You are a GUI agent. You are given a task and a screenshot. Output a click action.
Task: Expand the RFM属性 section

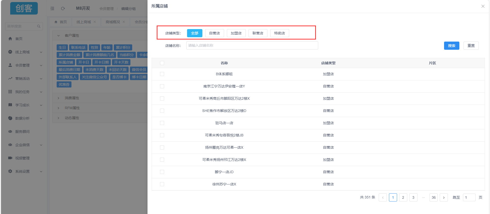(x=58, y=108)
